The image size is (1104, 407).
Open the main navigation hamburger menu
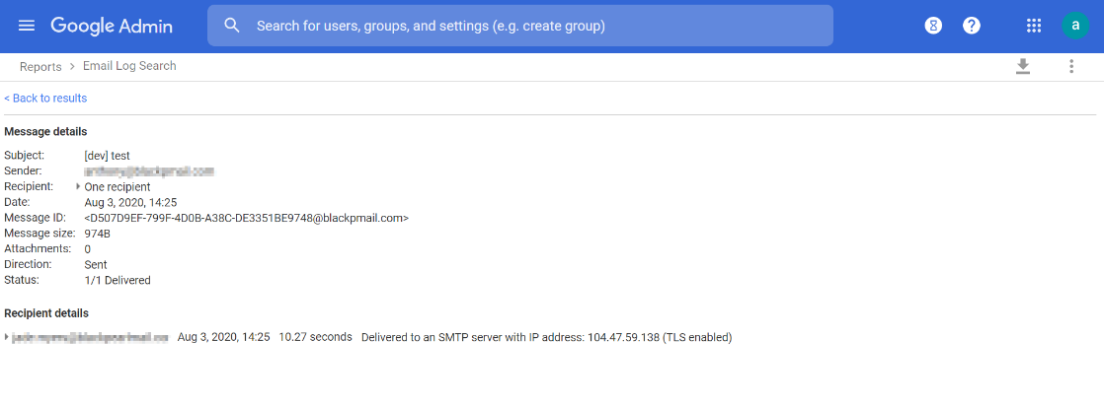coord(27,26)
